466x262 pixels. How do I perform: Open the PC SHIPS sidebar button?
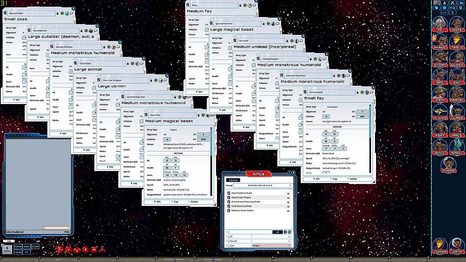pos(440,112)
